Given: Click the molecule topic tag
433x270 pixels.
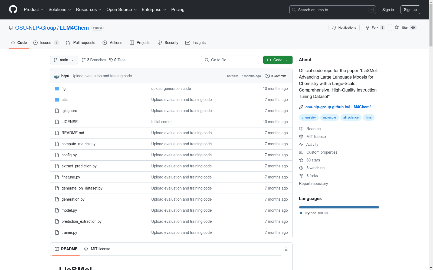Looking at the screenshot, I should point(329,117).
